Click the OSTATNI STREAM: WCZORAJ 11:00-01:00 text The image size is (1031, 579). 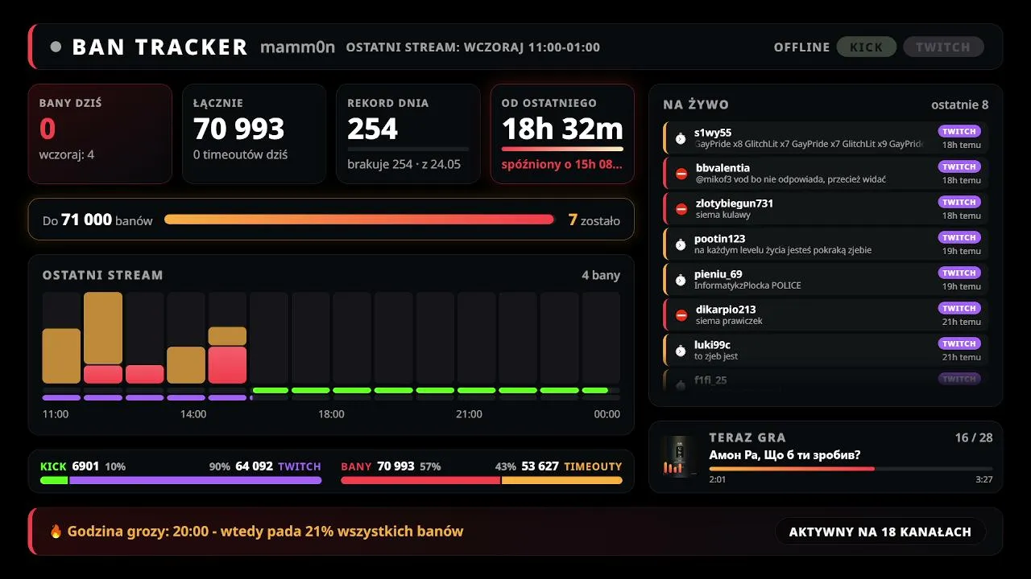tap(473, 47)
